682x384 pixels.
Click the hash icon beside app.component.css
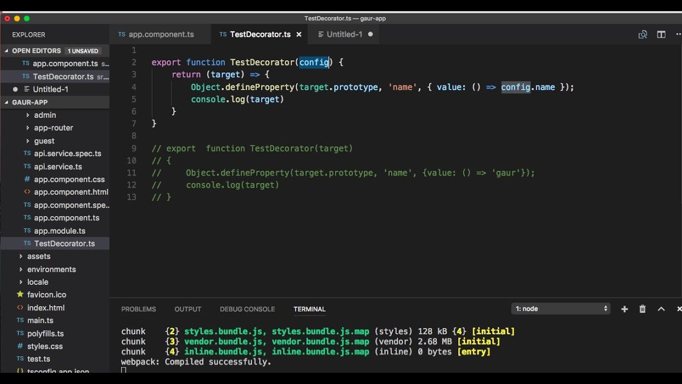(27, 179)
